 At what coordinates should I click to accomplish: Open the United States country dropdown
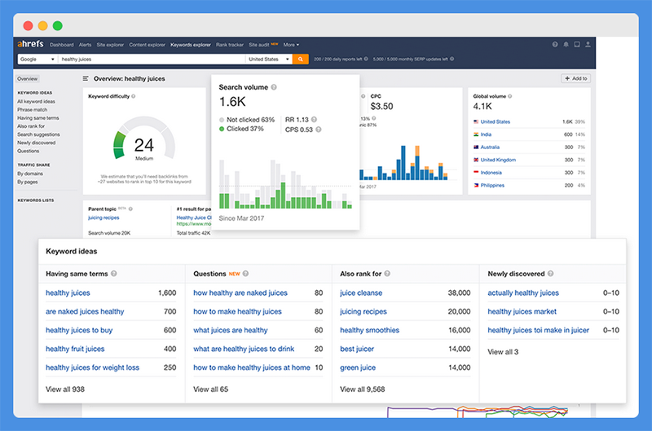coord(269,59)
